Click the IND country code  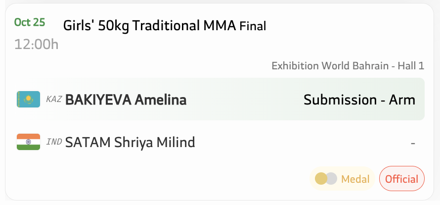pyautogui.click(x=54, y=143)
